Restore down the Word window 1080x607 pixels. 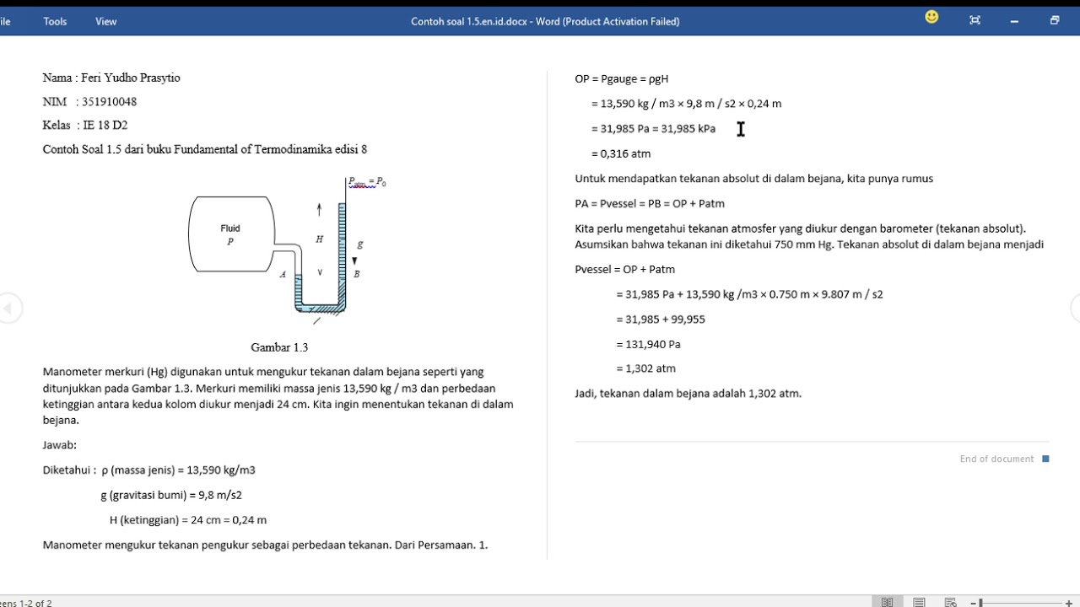coord(1055,20)
